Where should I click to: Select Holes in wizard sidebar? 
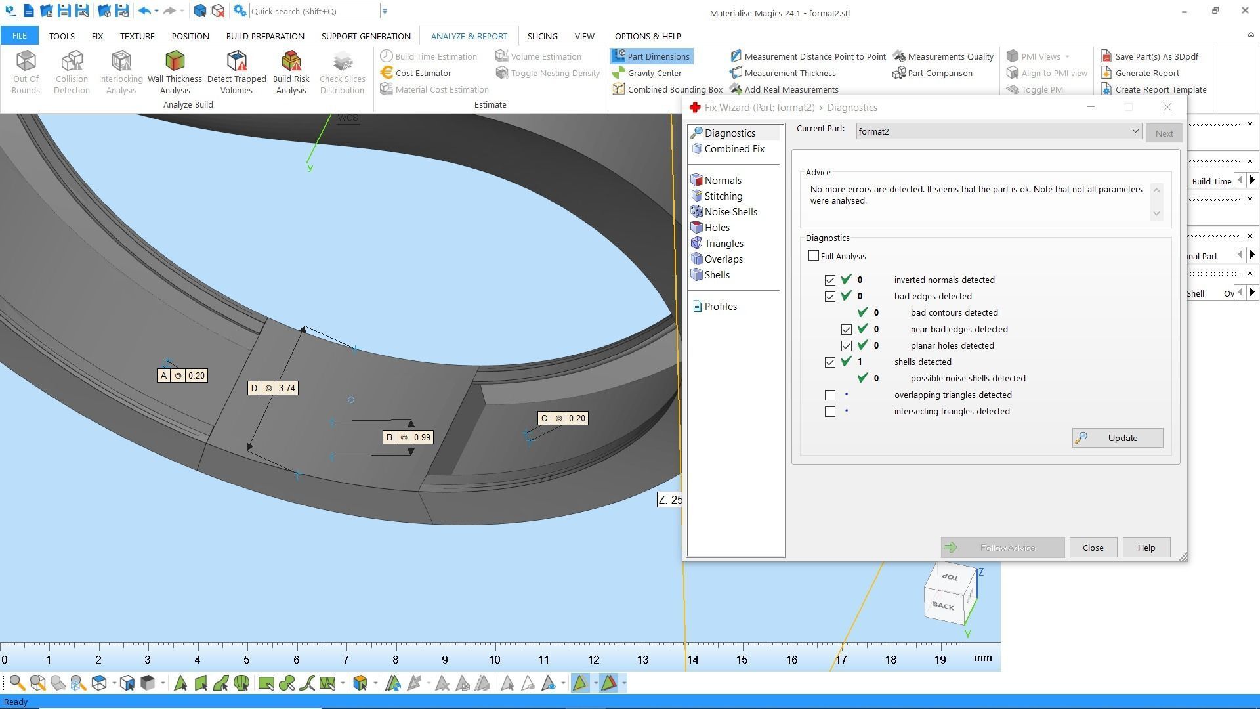point(710,228)
